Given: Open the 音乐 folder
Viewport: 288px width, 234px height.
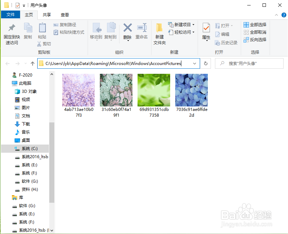Looking at the screenshot, I should pyautogui.click(x=22, y=132).
